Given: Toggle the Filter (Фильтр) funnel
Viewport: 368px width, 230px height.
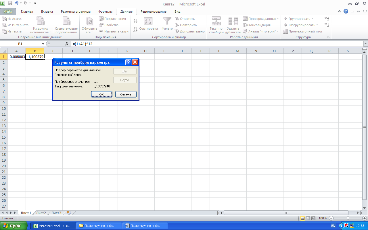Looking at the screenshot, I should 167,24.
